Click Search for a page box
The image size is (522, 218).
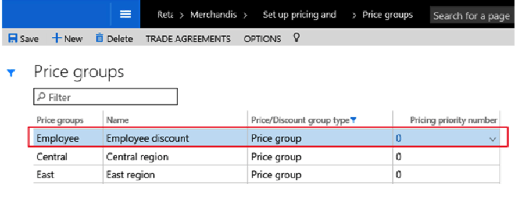[x=471, y=16]
